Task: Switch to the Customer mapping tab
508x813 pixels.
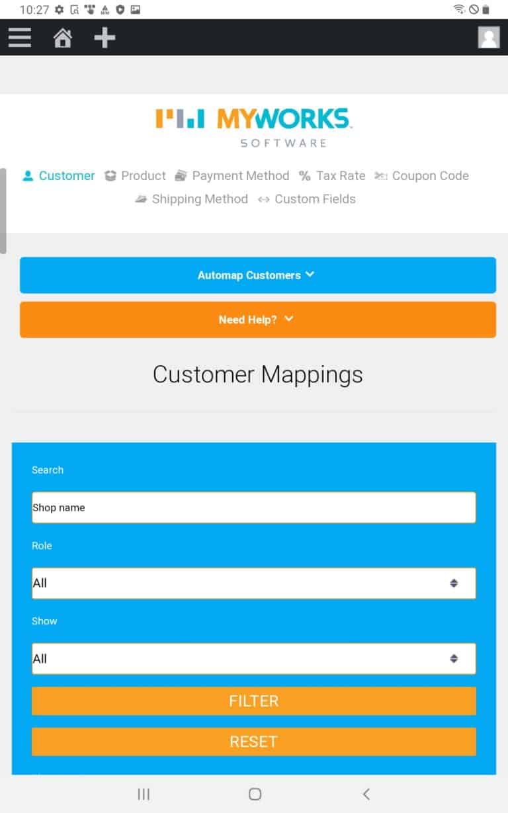Action: (59, 176)
